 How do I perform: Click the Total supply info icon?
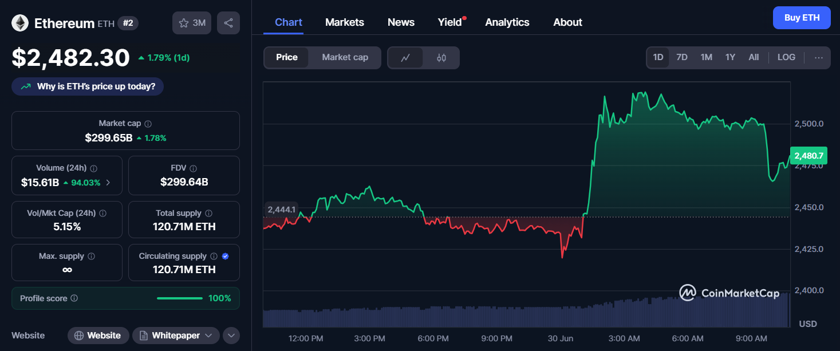[x=209, y=213]
